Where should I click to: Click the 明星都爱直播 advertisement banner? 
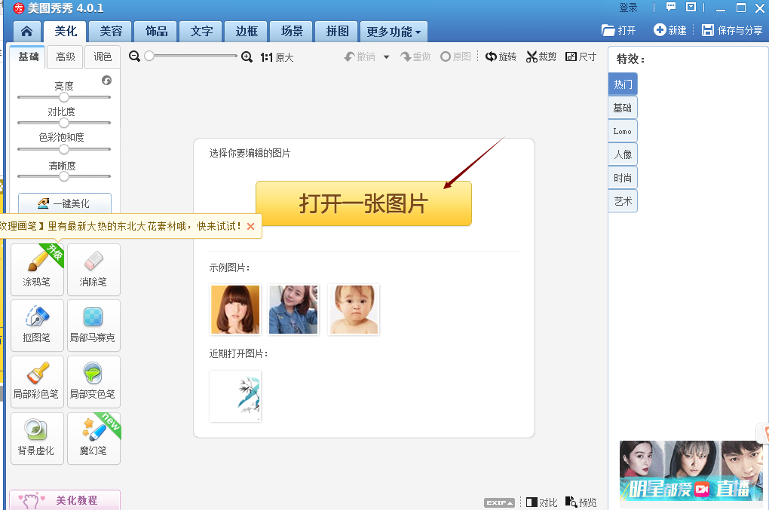click(691, 470)
